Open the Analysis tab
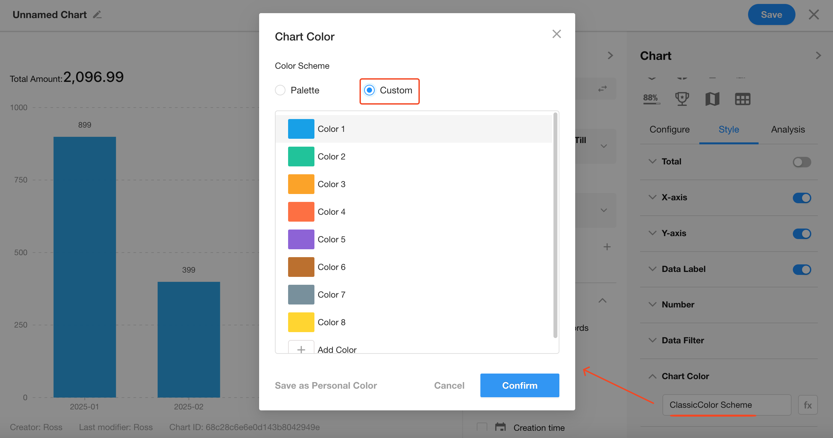 (788, 130)
